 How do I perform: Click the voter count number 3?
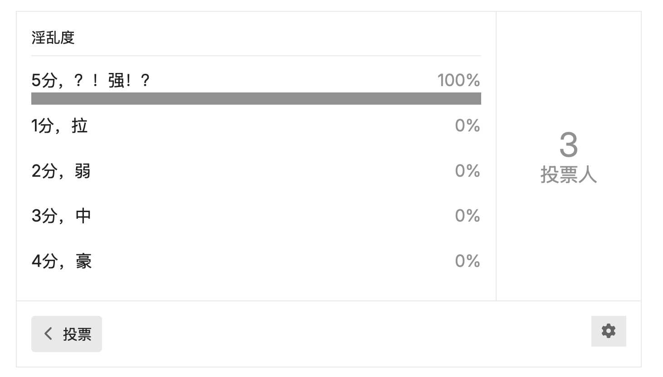568,145
